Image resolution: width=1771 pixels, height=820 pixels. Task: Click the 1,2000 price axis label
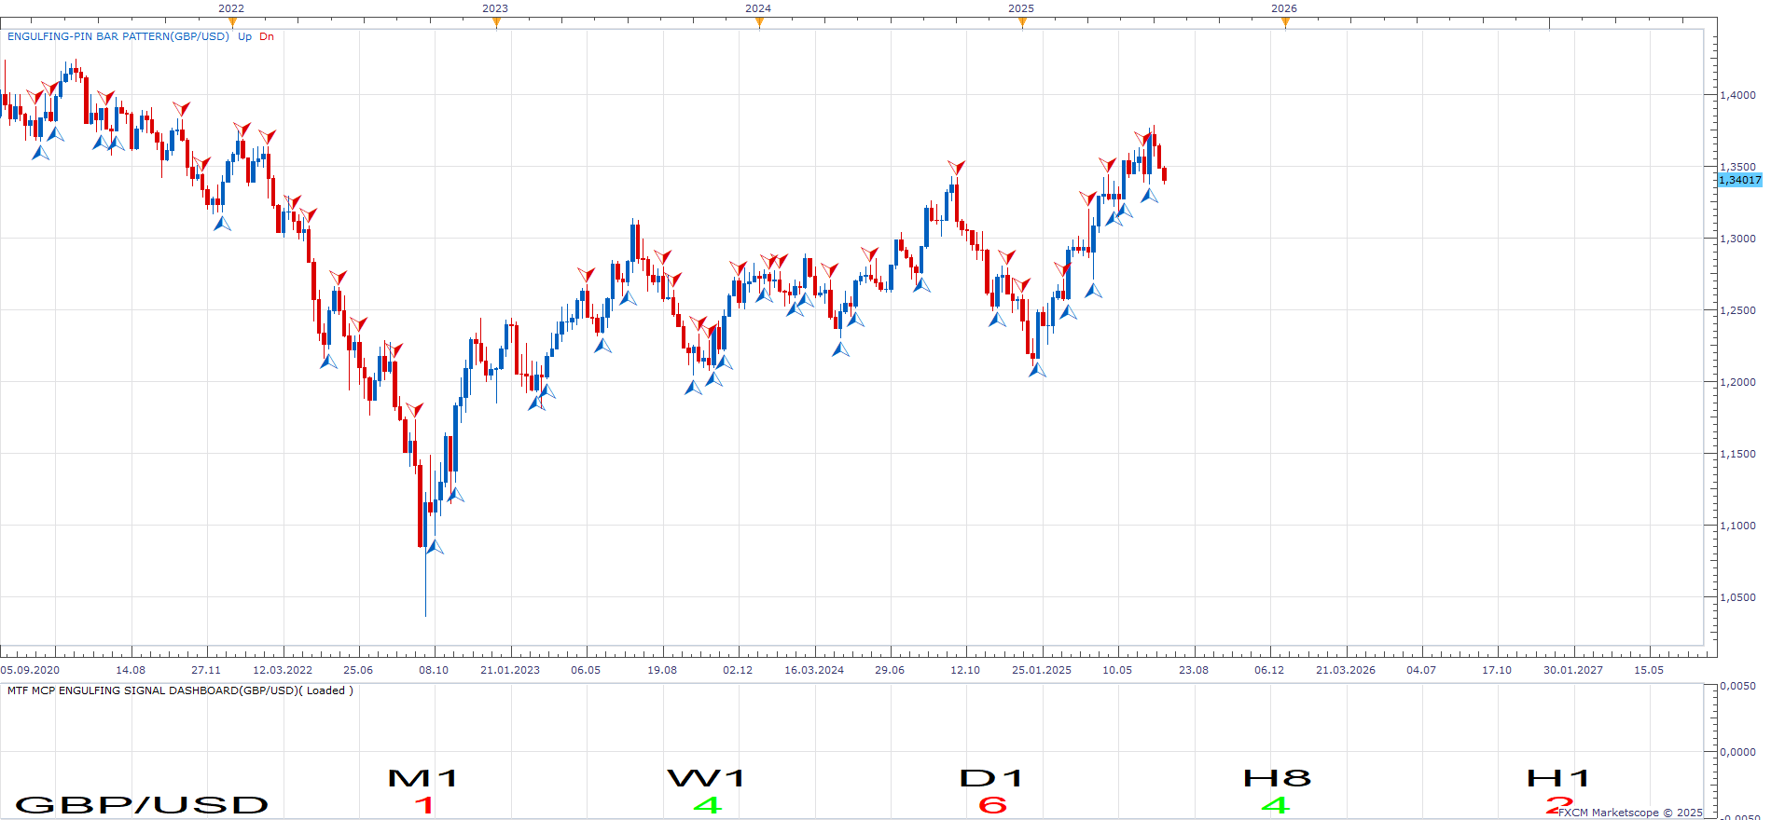(x=1737, y=382)
